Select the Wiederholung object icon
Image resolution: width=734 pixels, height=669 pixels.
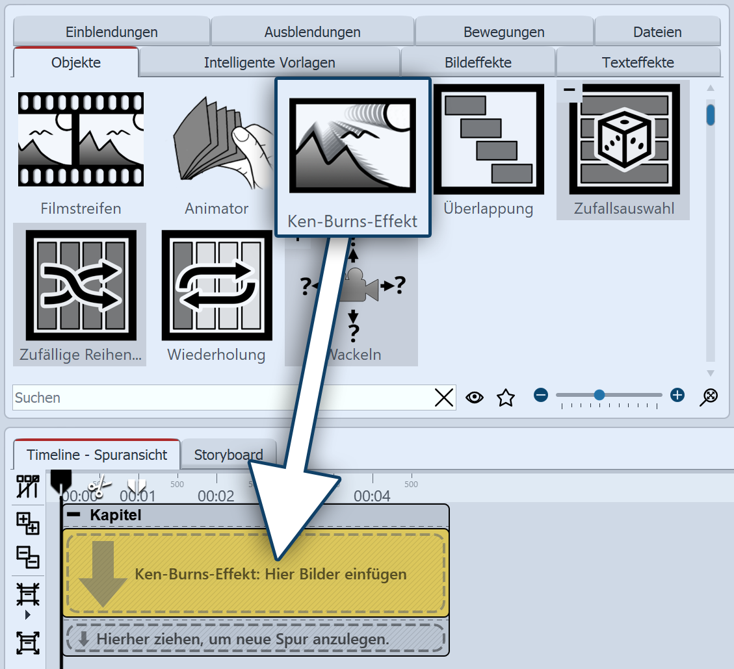[216, 286]
